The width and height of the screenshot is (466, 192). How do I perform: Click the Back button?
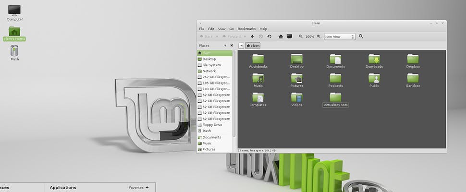206,36
